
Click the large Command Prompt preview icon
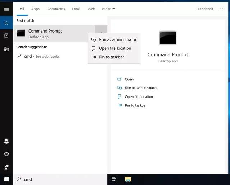168,38
